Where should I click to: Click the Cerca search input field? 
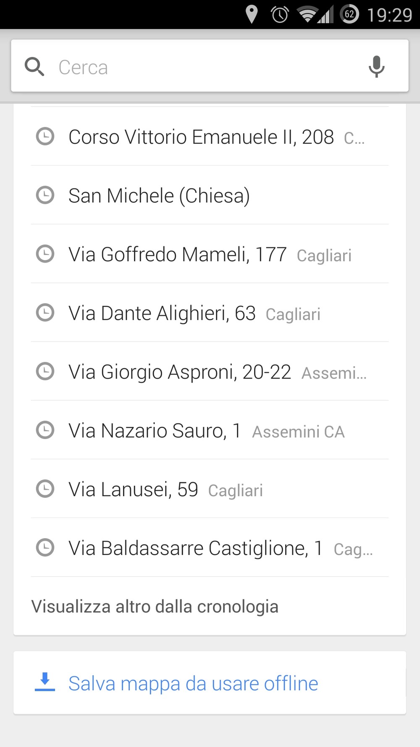click(202, 67)
